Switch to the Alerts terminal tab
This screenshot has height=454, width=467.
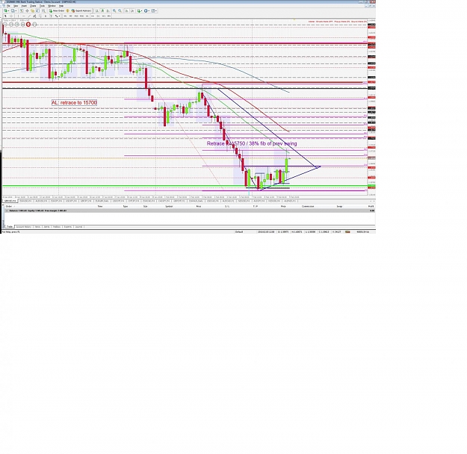(47, 227)
